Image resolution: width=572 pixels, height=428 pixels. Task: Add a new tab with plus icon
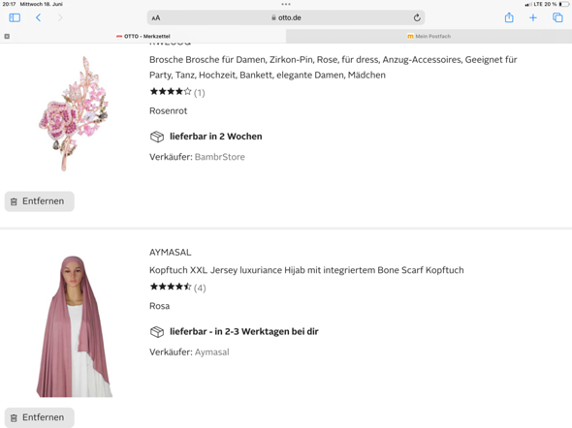coord(533,17)
